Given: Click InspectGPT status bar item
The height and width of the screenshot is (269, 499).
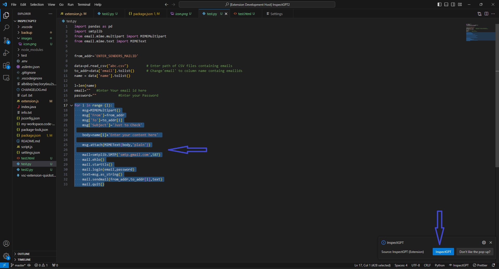Looking at the screenshot, I should pyautogui.click(x=459, y=265).
